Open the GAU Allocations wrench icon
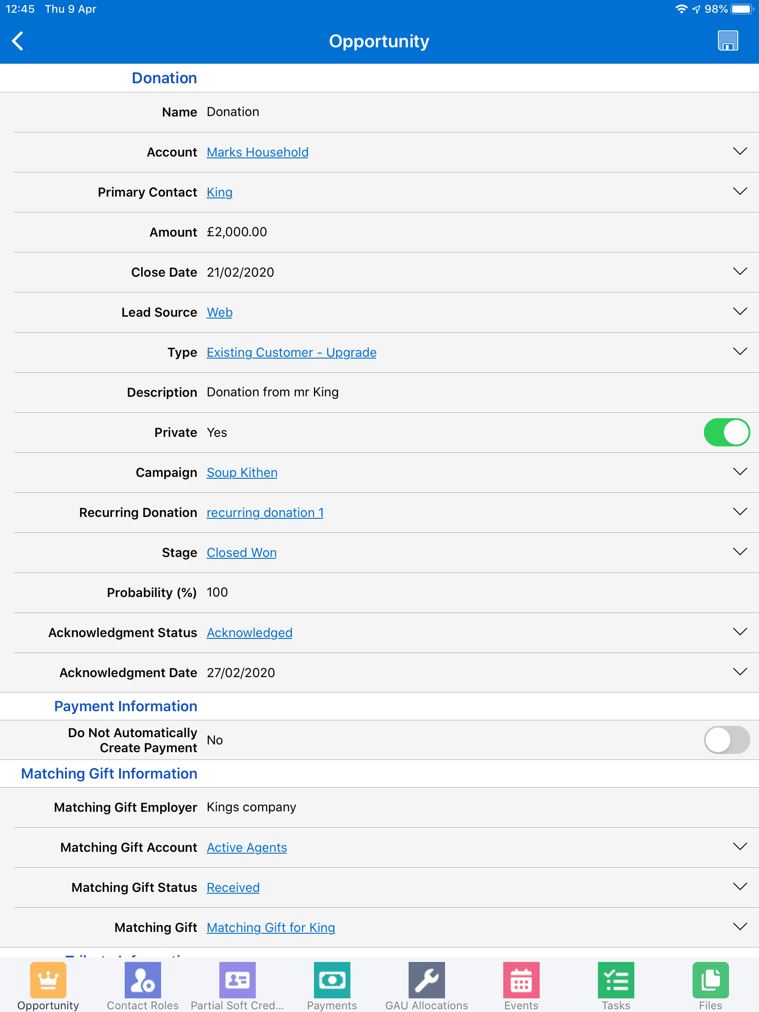The width and height of the screenshot is (759, 1012). click(x=426, y=980)
